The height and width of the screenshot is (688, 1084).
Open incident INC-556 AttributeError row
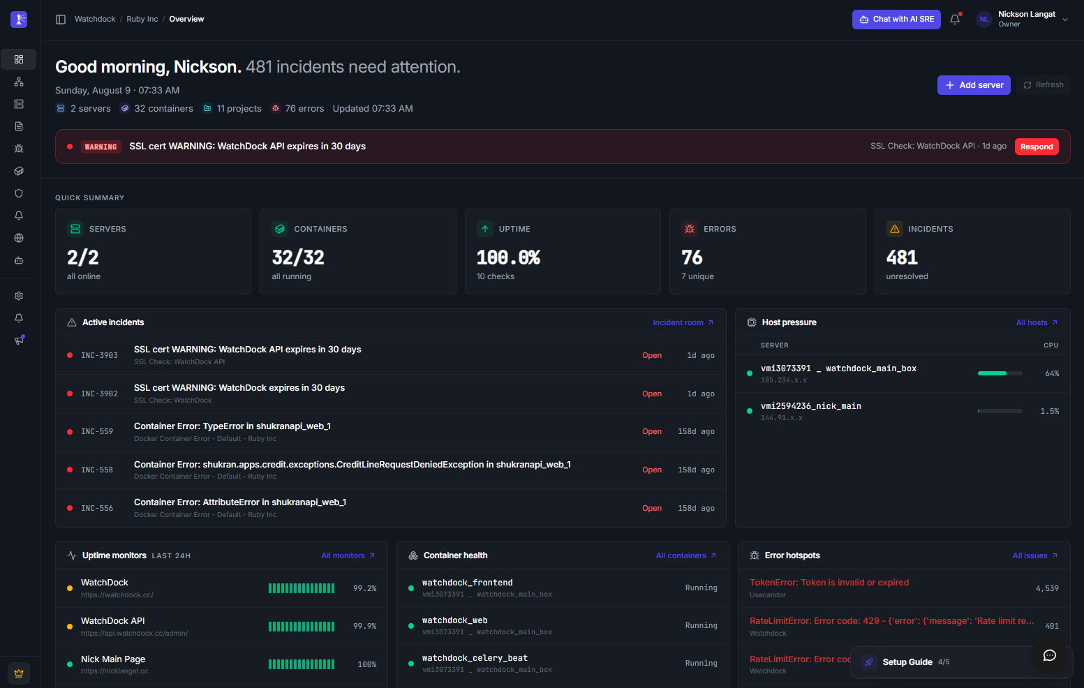pyautogui.click(x=391, y=508)
